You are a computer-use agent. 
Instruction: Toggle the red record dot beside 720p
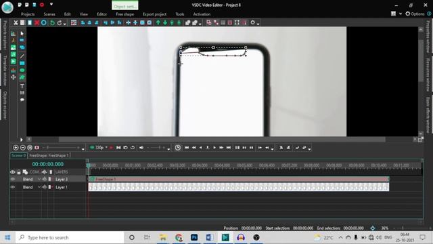[x=111, y=148]
